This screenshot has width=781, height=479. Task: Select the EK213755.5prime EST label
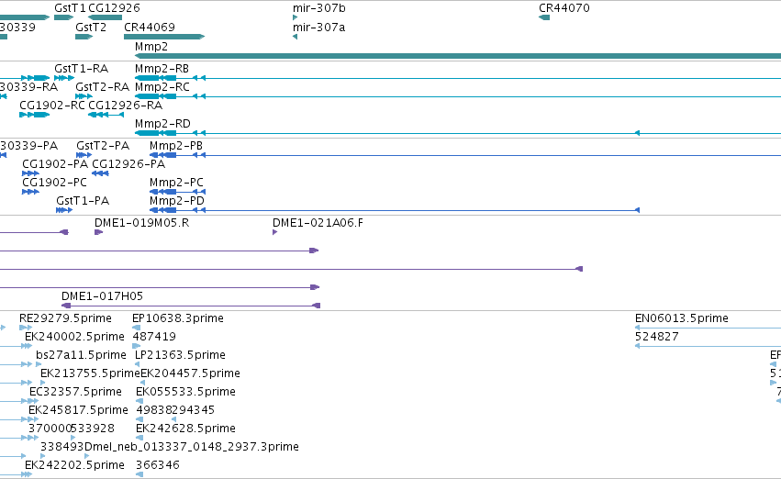[90, 373]
